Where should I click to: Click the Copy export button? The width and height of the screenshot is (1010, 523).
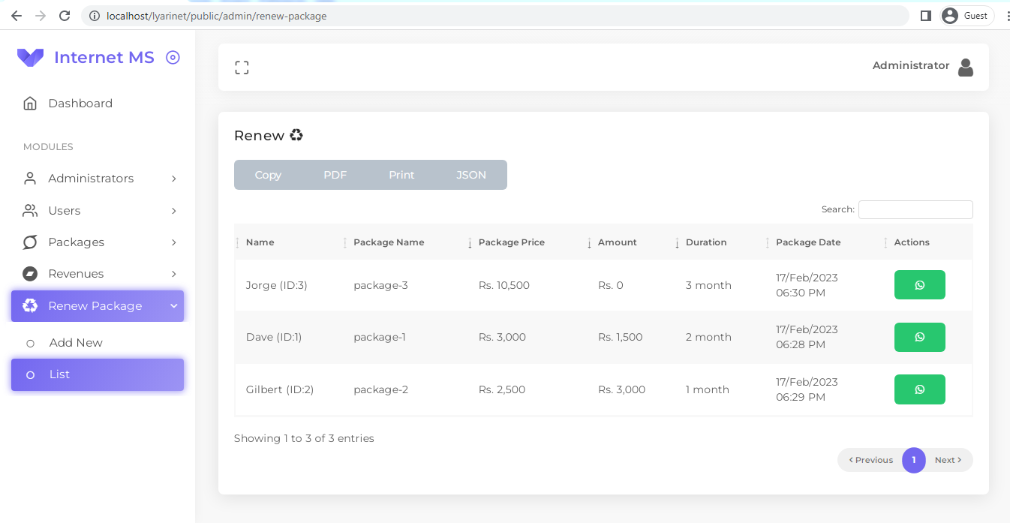click(x=268, y=174)
